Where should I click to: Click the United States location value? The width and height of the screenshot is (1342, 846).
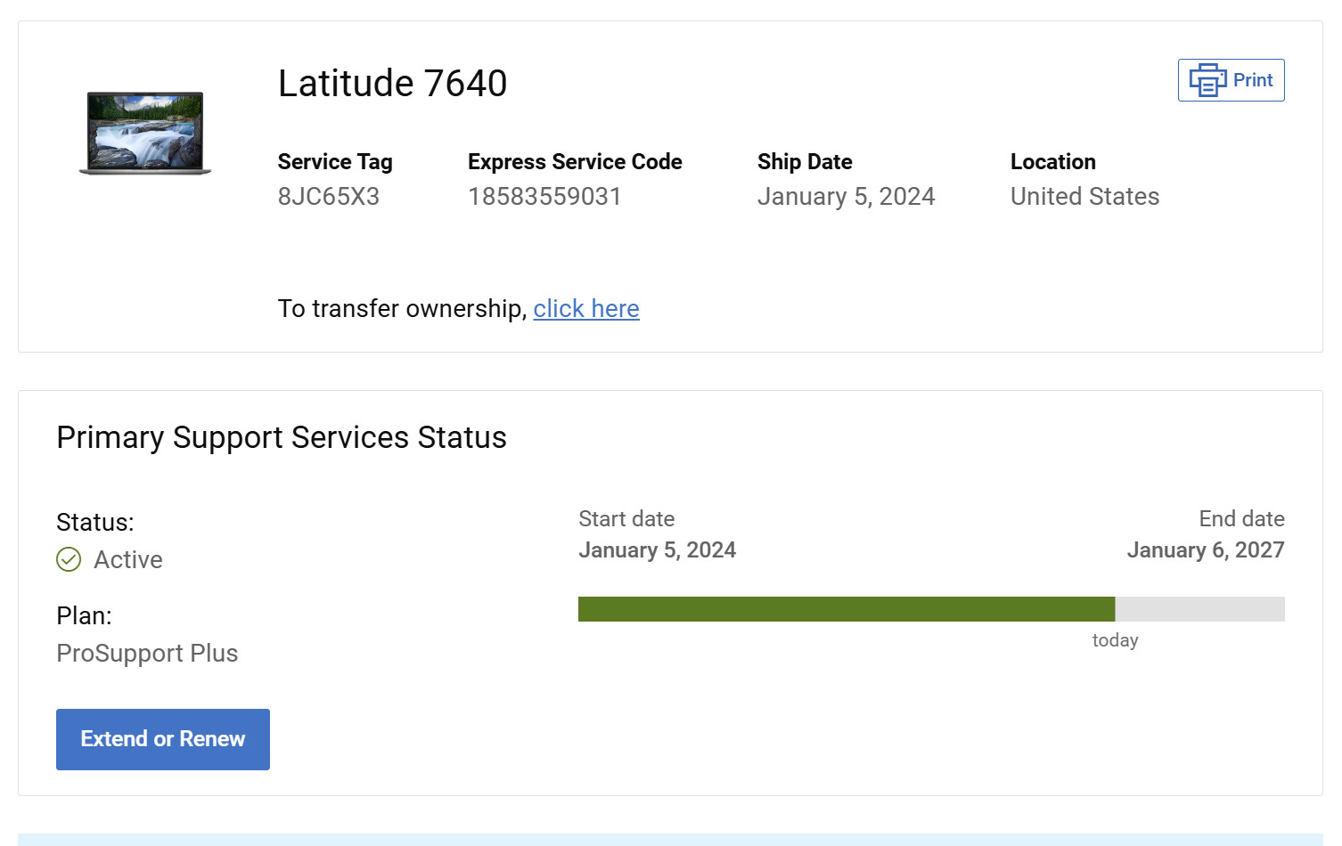pos(1084,196)
